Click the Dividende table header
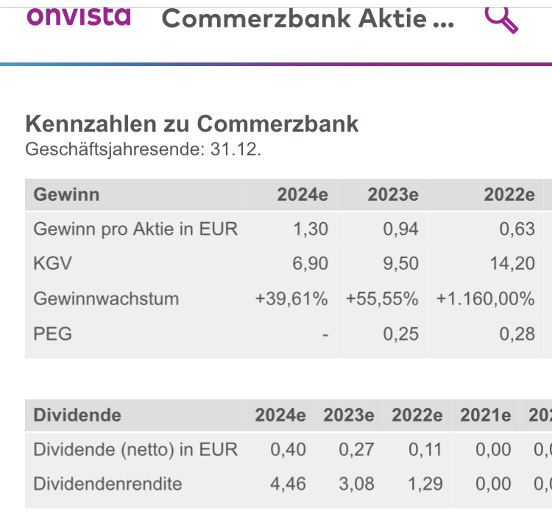The image size is (552, 520). click(x=77, y=416)
